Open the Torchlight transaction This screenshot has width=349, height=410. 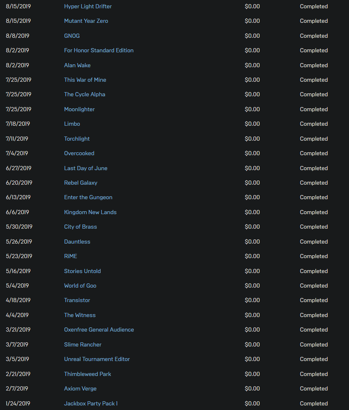pos(77,139)
